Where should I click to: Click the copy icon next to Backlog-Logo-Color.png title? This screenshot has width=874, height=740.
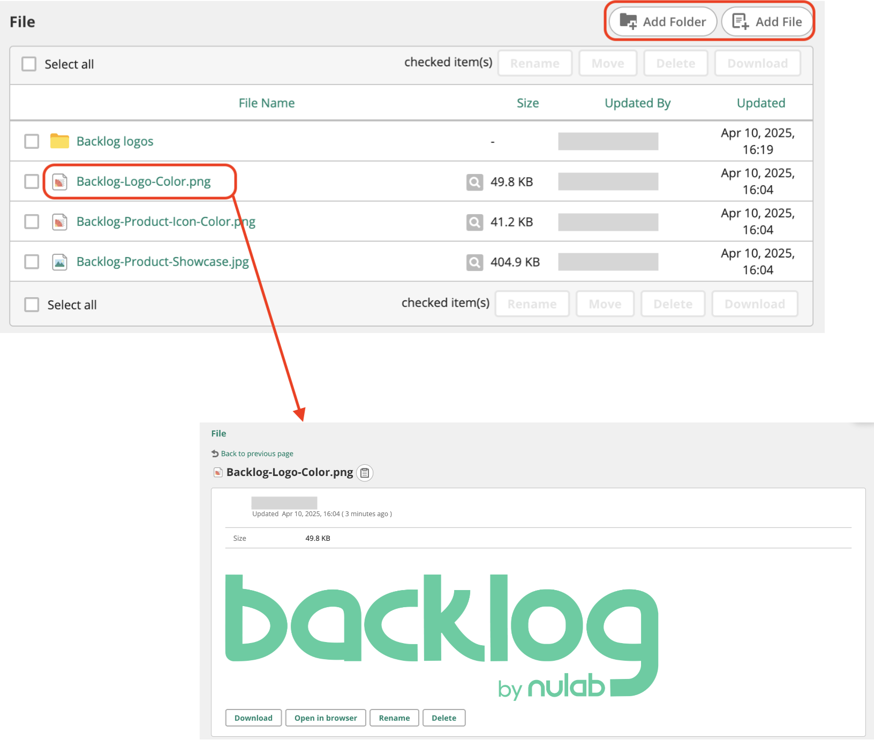tap(365, 473)
